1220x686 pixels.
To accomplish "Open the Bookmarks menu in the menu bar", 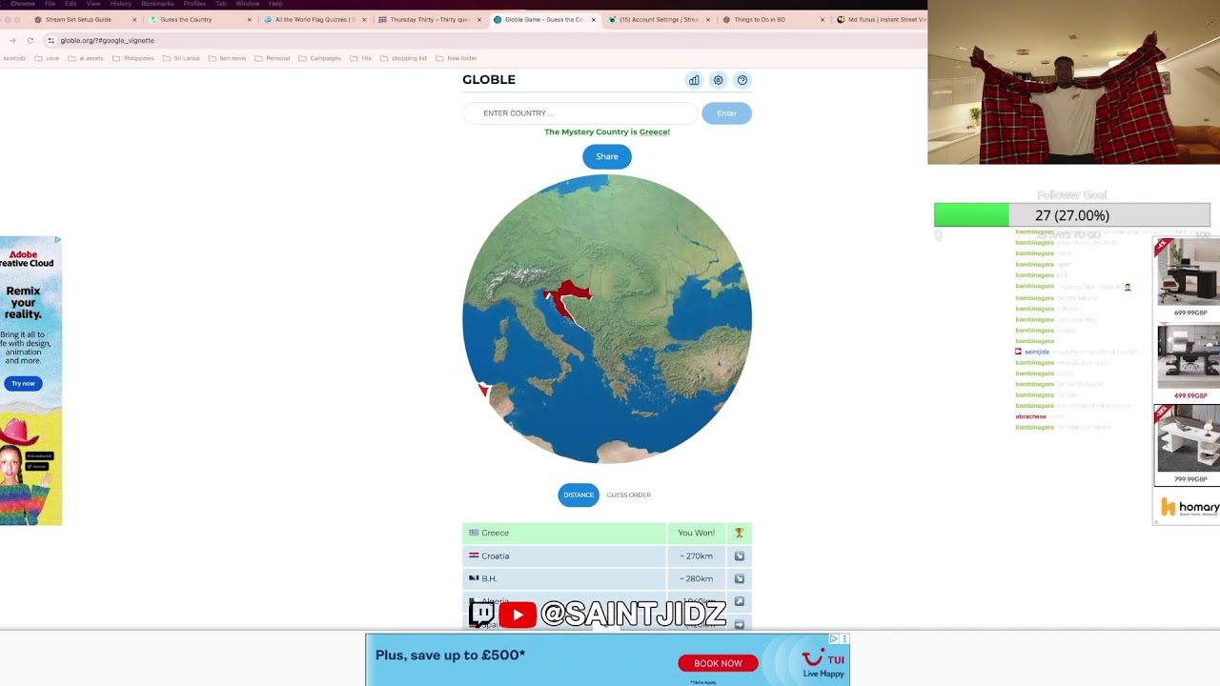I will click(x=157, y=4).
